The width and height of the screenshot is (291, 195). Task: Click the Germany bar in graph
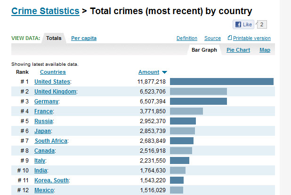[x=198, y=101]
